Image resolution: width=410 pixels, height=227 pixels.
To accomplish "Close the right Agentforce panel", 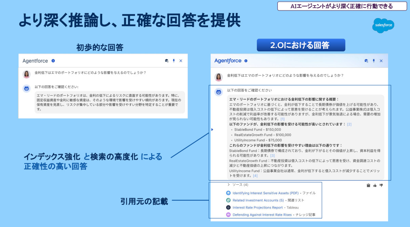I will (381, 61).
